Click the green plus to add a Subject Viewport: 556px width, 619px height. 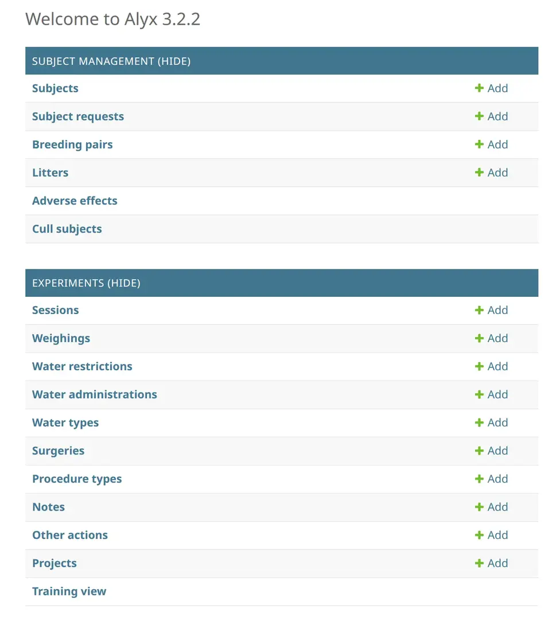tap(479, 88)
